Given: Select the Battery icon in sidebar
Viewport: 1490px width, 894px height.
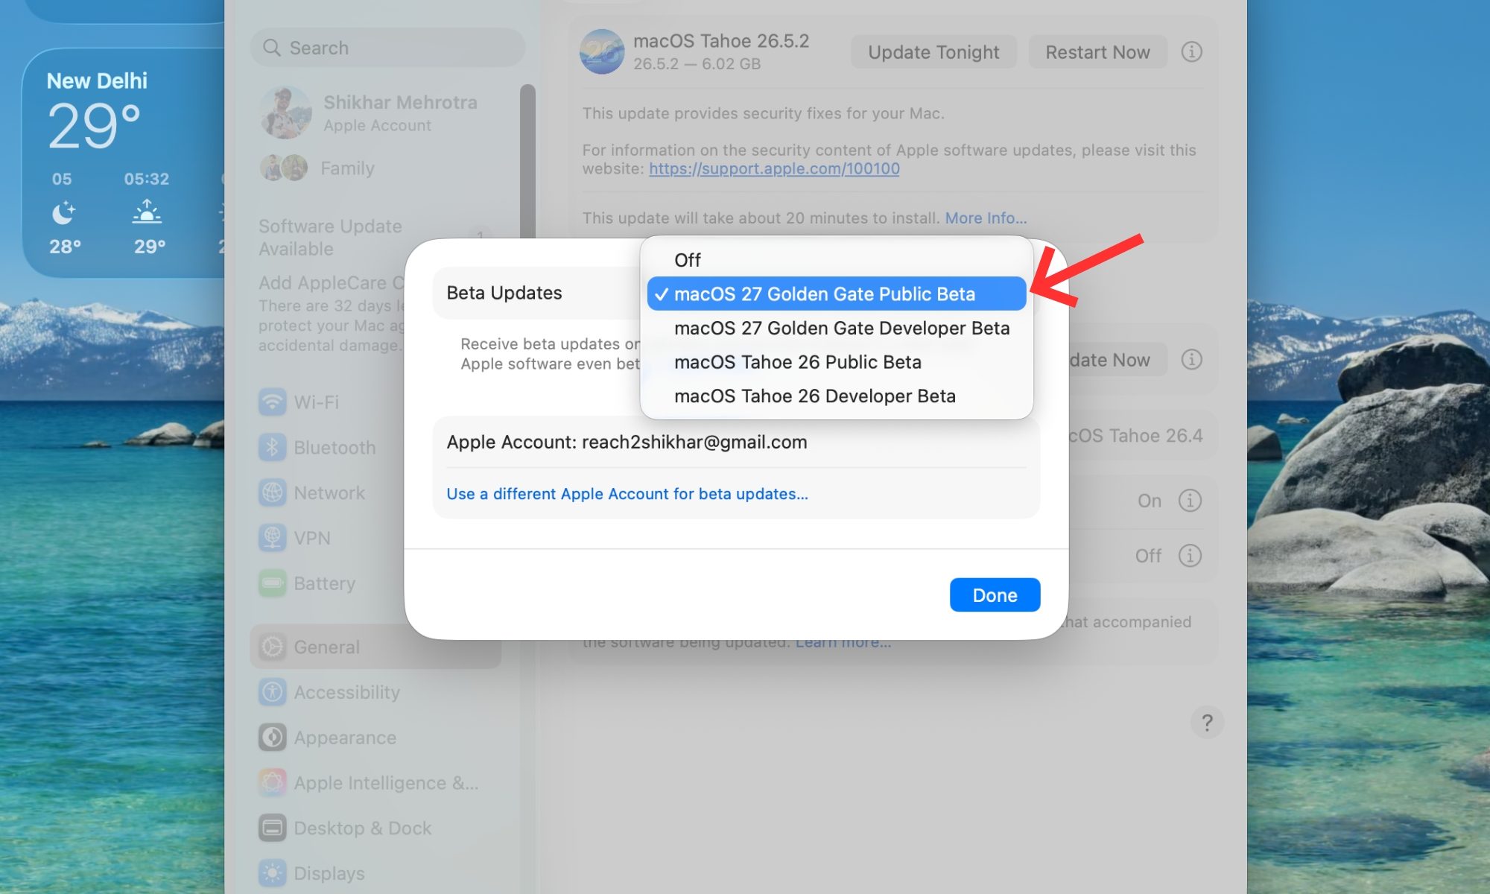Looking at the screenshot, I should tap(273, 583).
